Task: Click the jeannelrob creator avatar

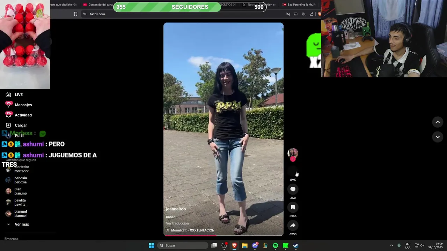Action: tap(293, 153)
